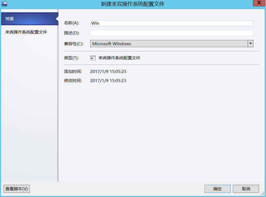Viewport: 266px width, 197px height.
Task: Cancel with the 取消 button
Action: 246,189
